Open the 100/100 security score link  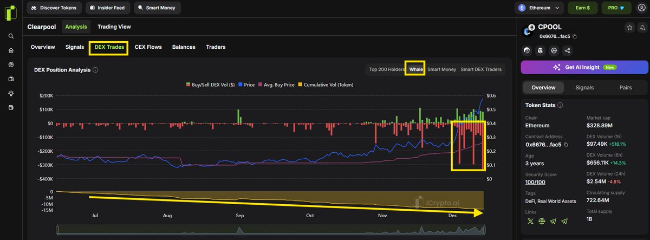tap(536, 183)
